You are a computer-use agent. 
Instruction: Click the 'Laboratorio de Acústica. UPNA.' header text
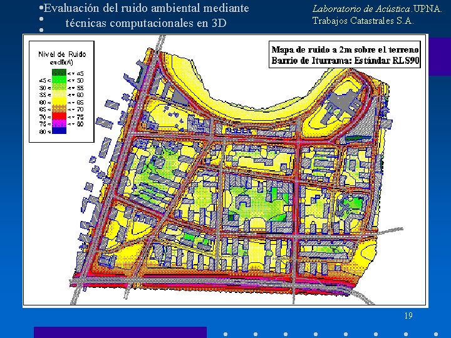[377, 9]
